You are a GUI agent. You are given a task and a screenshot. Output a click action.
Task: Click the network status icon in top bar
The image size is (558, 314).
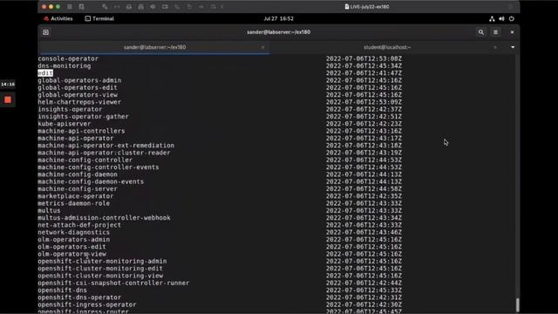[492, 18]
